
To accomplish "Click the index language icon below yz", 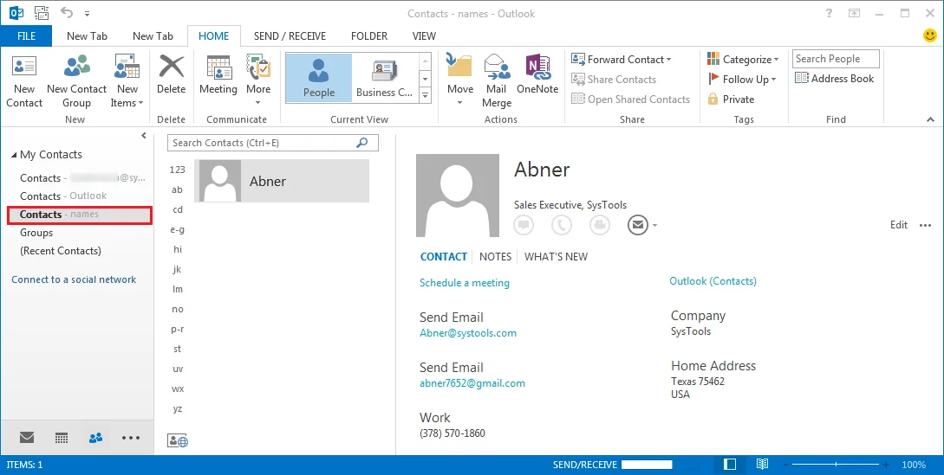I will [178, 441].
